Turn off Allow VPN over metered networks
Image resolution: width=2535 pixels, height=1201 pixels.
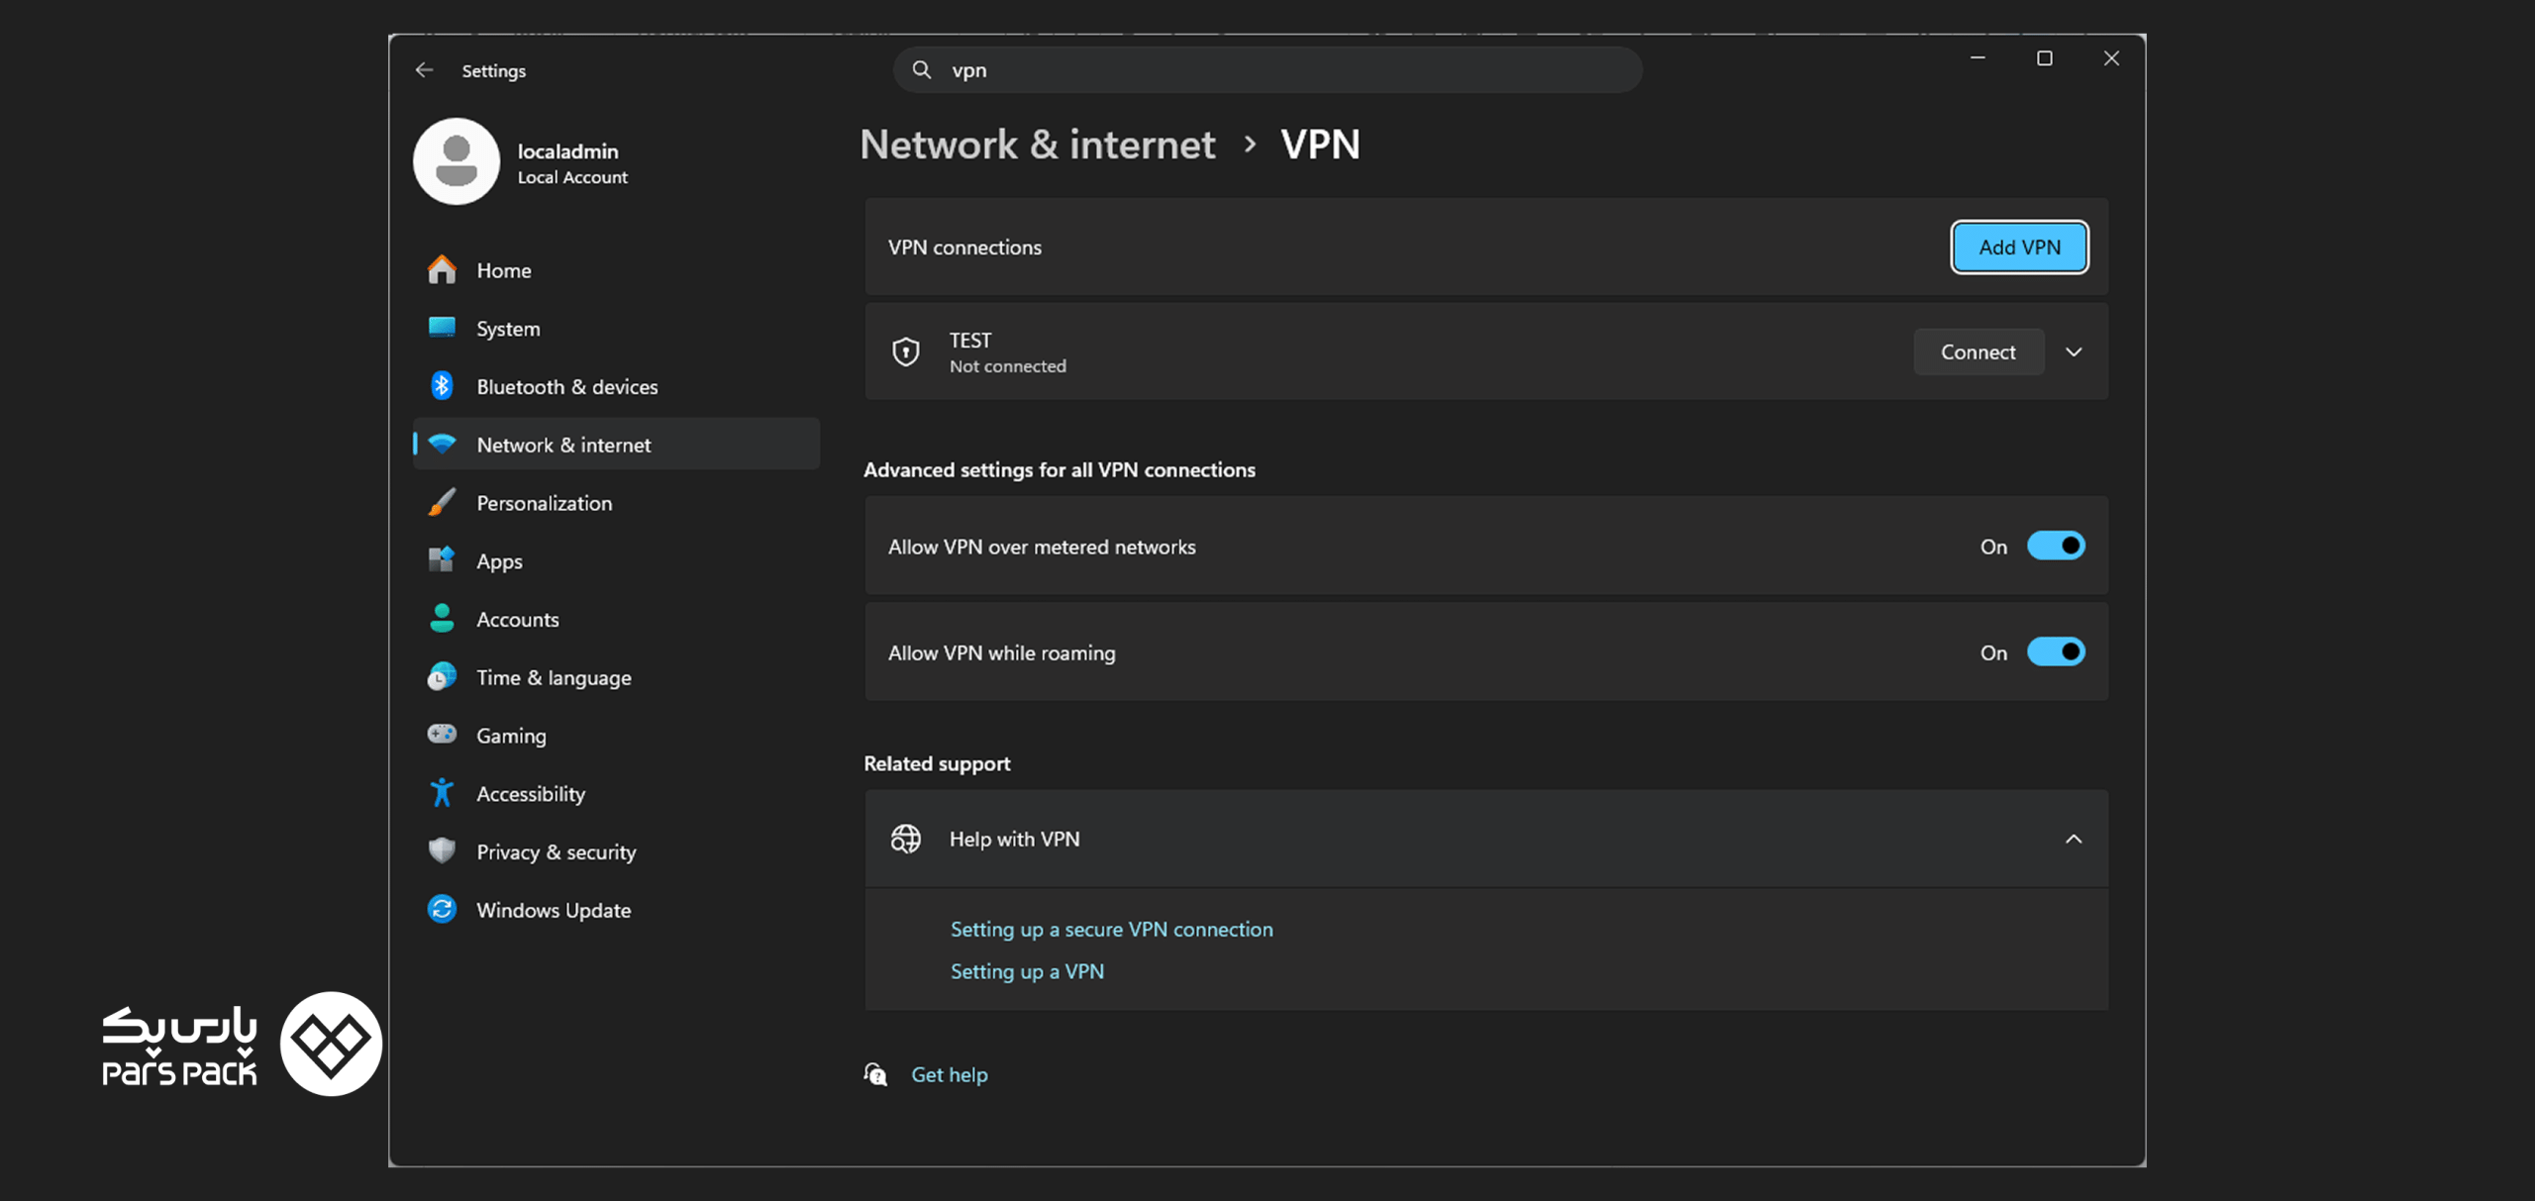(2056, 547)
